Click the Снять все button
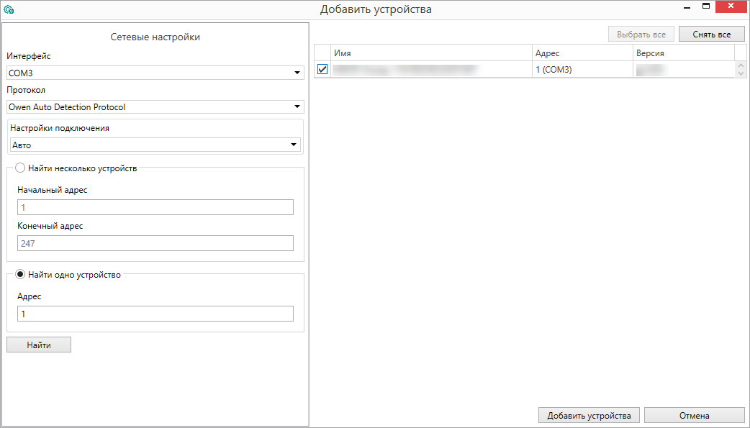The width and height of the screenshot is (750, 428). tap(711, 35)
